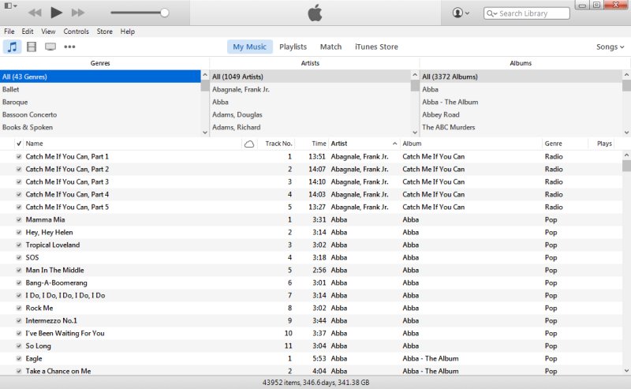Uncheck Catch Me If You Can, Part 3
The height and width of the screenshot is (389, 631).
(x=19, y=182)
